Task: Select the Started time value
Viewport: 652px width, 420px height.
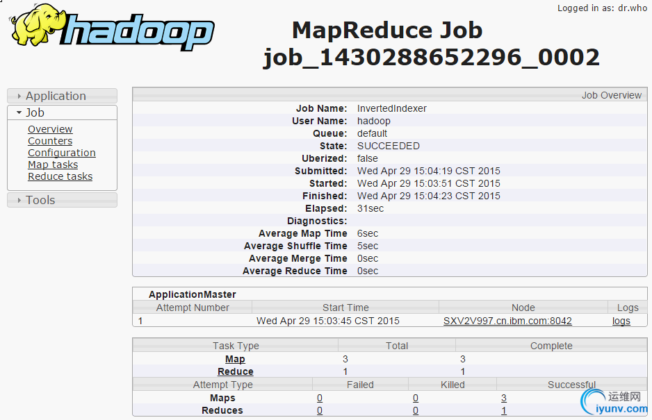Action: pos(429,183)
